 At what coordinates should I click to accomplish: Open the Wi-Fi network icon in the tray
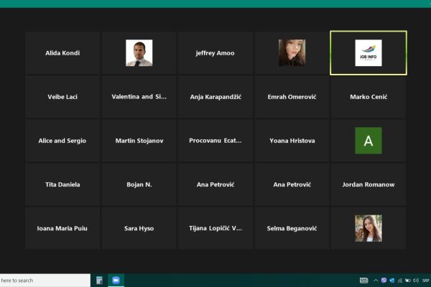click(400, 281)
